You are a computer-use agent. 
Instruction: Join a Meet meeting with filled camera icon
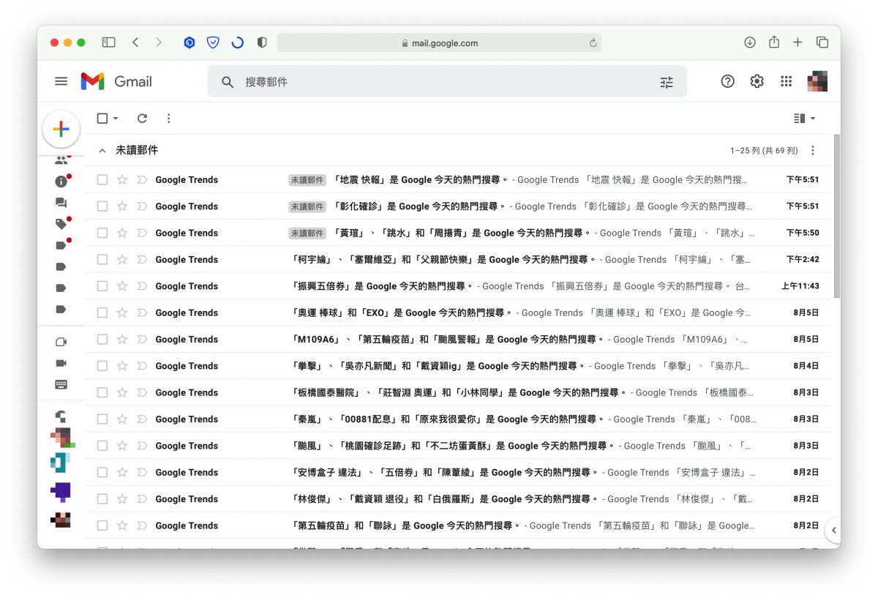click(61, 363)
